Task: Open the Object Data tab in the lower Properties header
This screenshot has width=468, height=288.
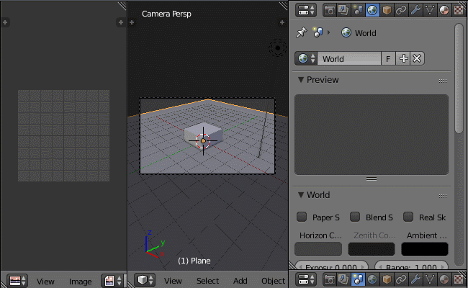Action: click(x=430, y=279)
